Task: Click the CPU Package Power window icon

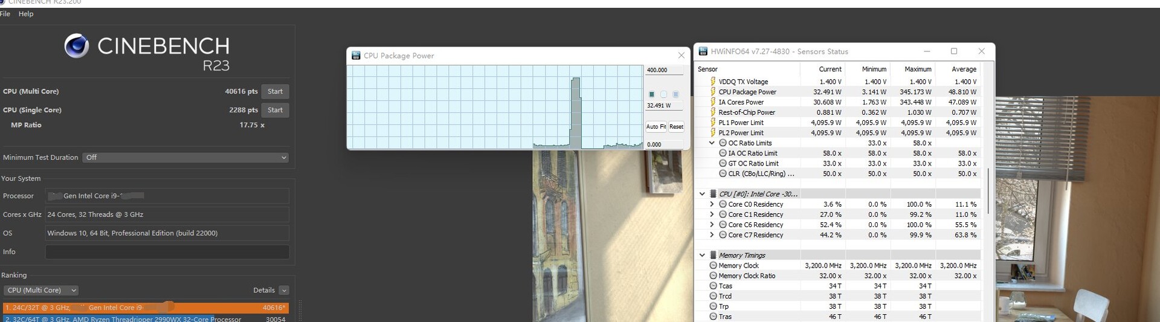Action: (x=356, y=56)
